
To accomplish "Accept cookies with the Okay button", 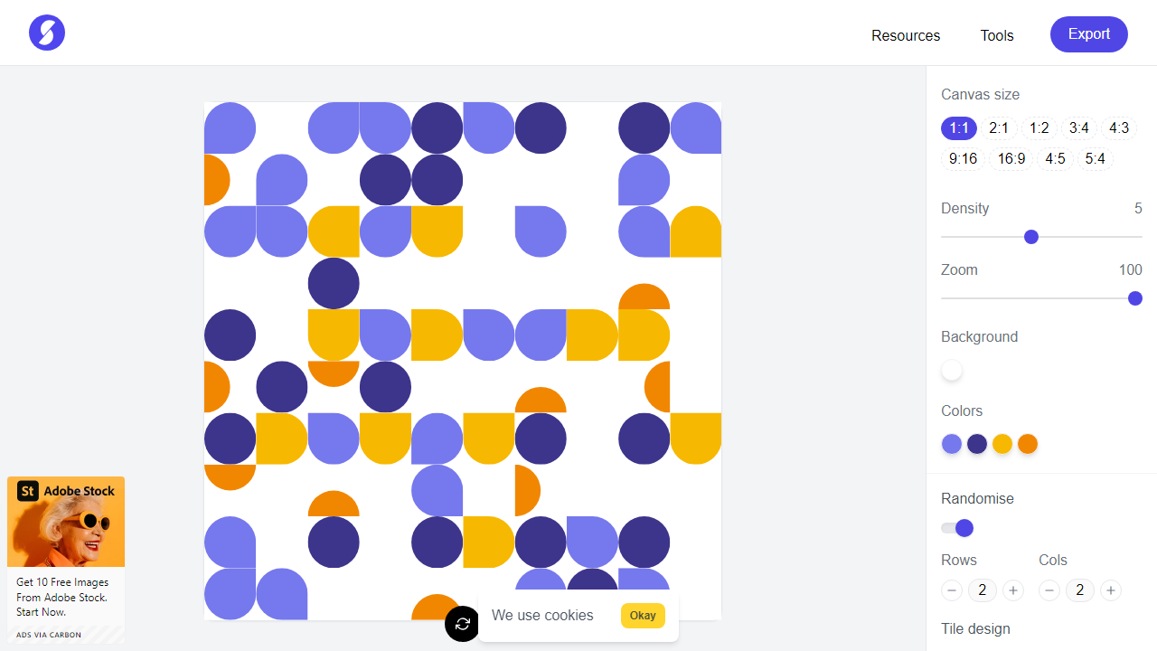I will tap(642, 615).
